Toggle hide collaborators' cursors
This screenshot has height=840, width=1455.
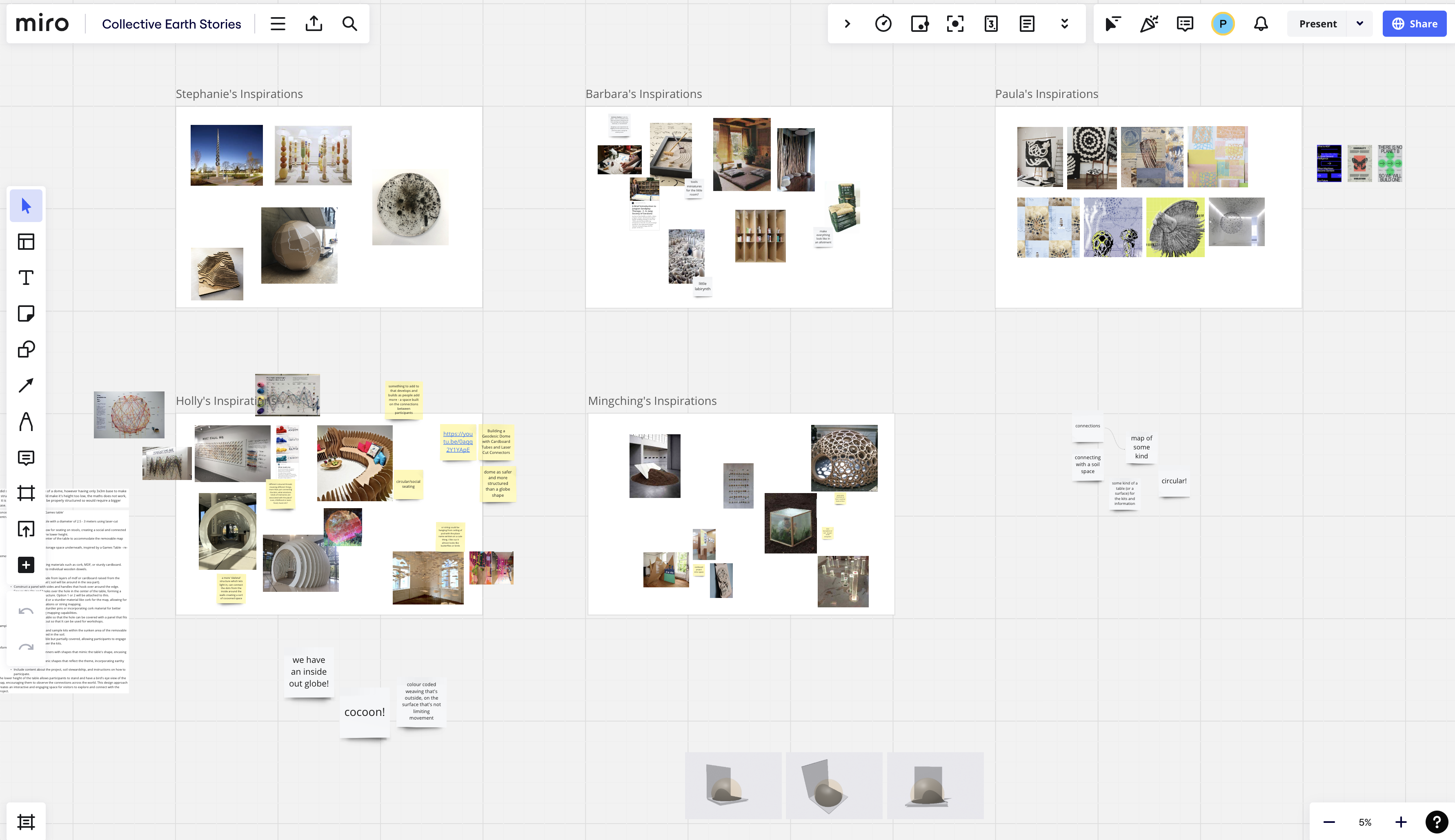click(x=1112, y=24)
